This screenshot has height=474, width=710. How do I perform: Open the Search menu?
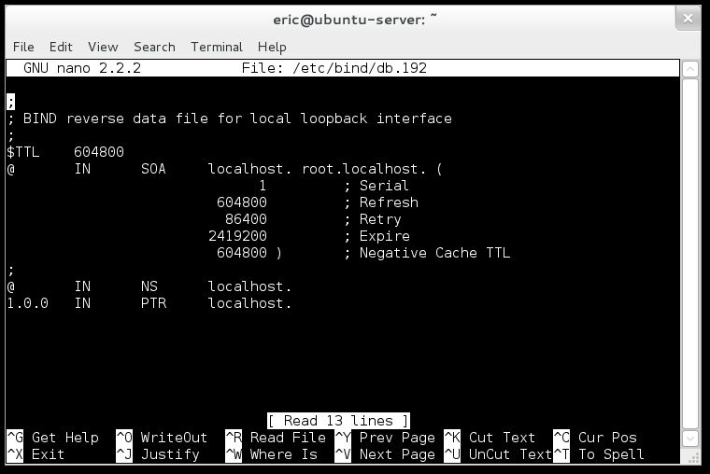(x=154, y=47)
